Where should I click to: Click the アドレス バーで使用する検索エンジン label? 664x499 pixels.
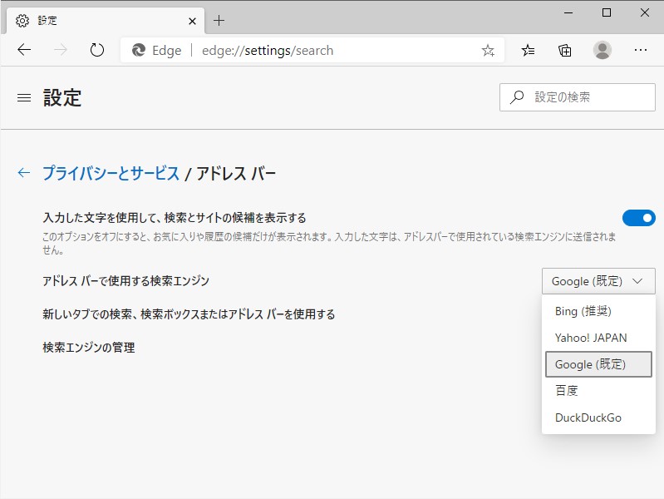coord(125,281)
